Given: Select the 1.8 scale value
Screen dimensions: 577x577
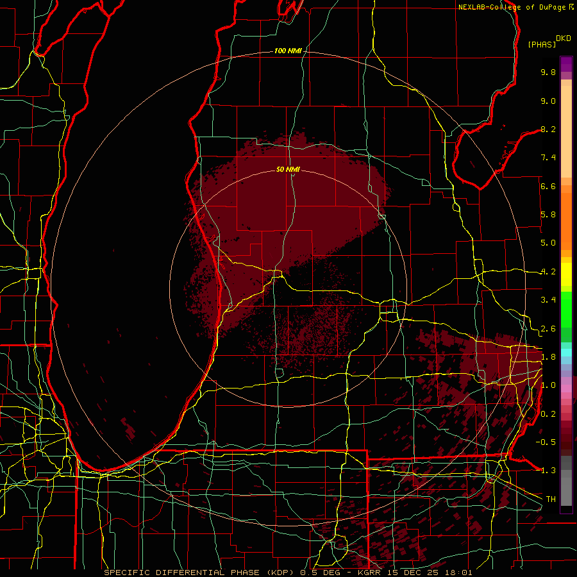Looking at the screenshot, I should 548,357.
